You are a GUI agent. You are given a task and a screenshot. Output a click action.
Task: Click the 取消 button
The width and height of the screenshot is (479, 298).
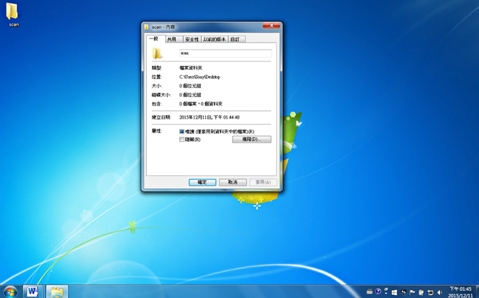pyautogui.click(x=233, y=182)
